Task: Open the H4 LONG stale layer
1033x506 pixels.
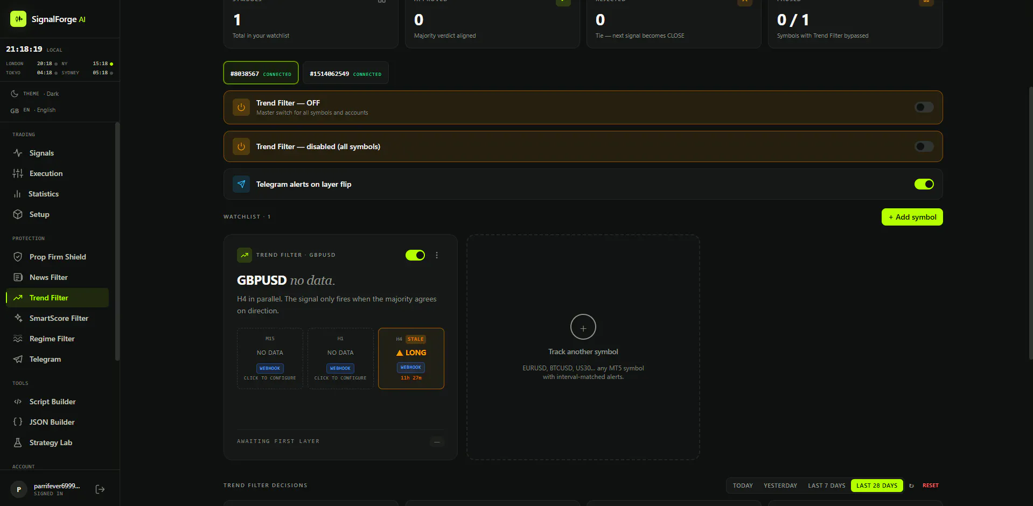Action: click(x=411, y=359)
